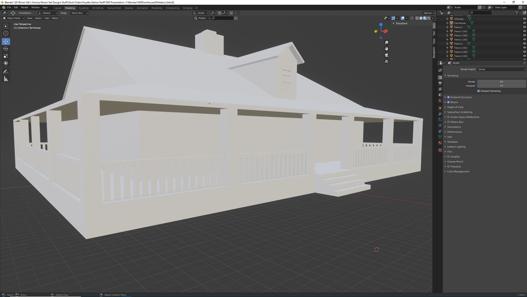The width and height of the screenshot is (527, 297).
Task: Select the Move tool
Action: [6, 41]
